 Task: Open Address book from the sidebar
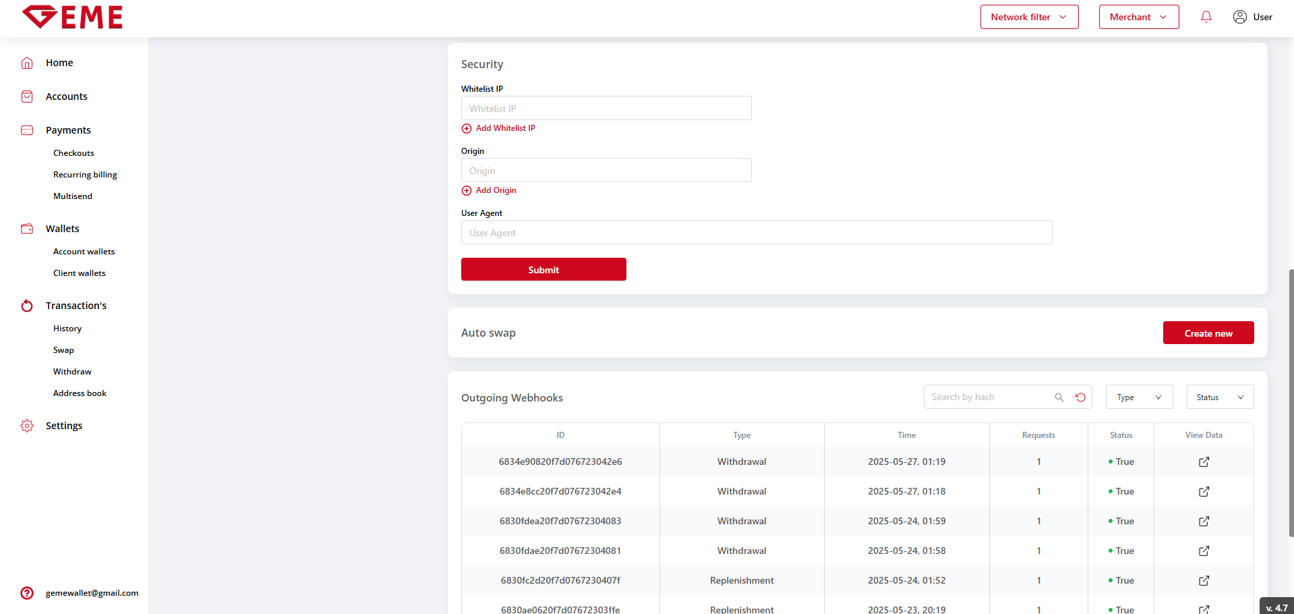point(80,393)
